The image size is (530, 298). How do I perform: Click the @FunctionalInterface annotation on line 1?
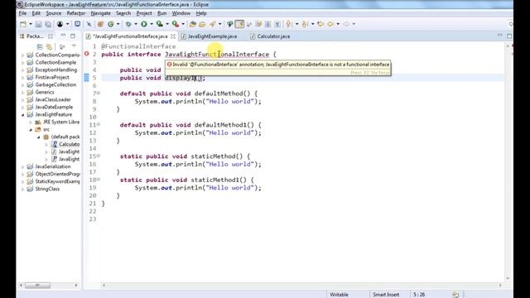pyautogui.click(x=138, y=46)
